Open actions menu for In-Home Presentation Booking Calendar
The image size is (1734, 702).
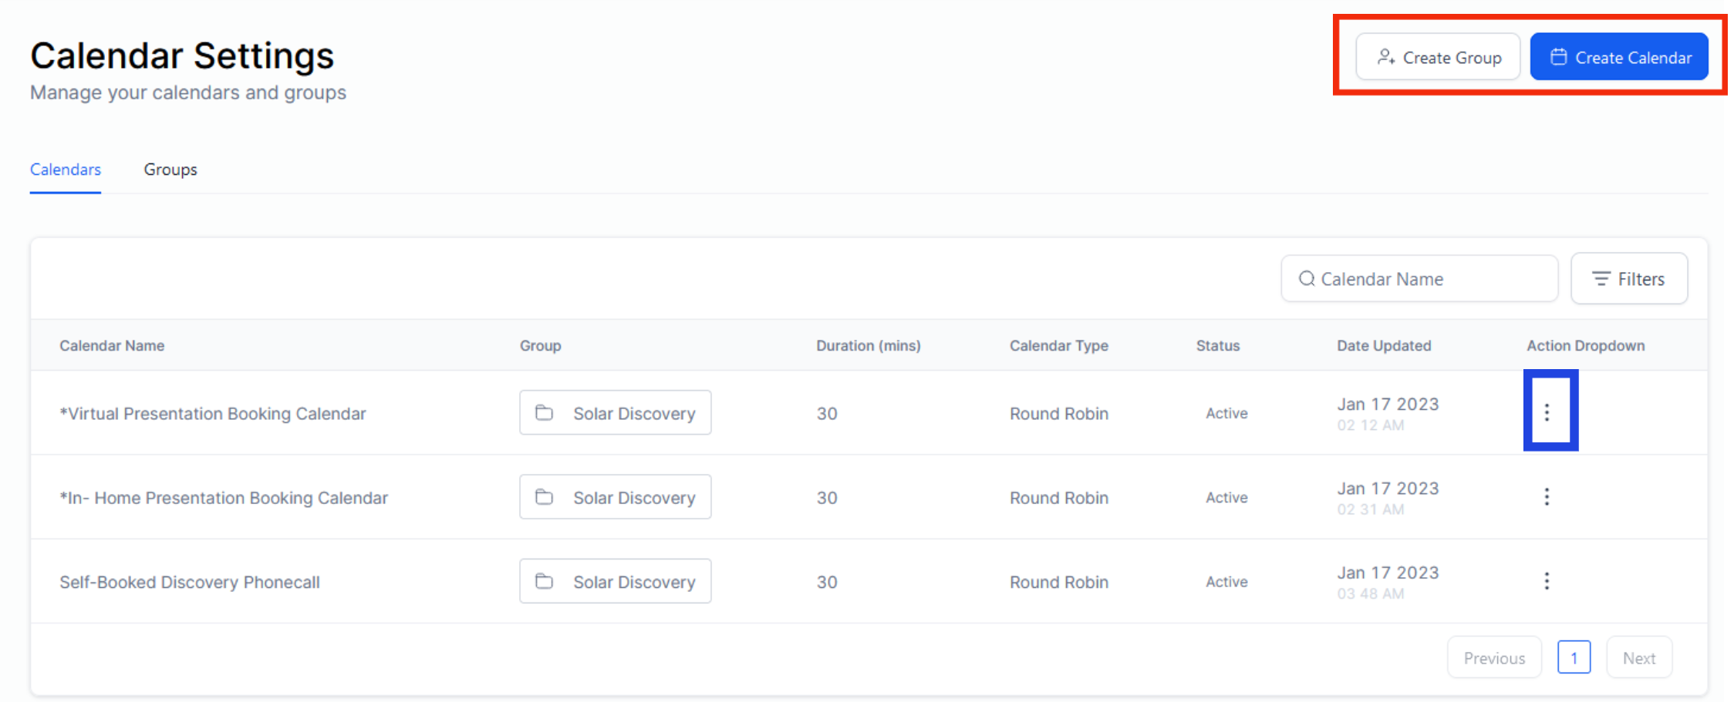click(1547, 497)
